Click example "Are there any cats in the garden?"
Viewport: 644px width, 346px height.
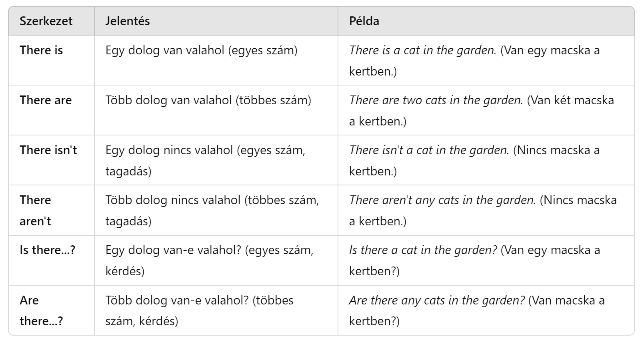[x=437, y=300]
